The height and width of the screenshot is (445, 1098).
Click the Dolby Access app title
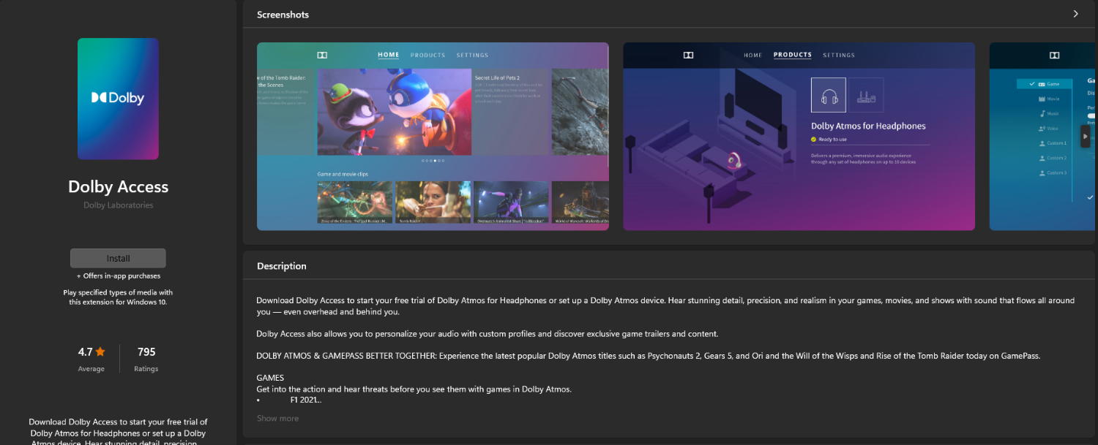(119, 186)
